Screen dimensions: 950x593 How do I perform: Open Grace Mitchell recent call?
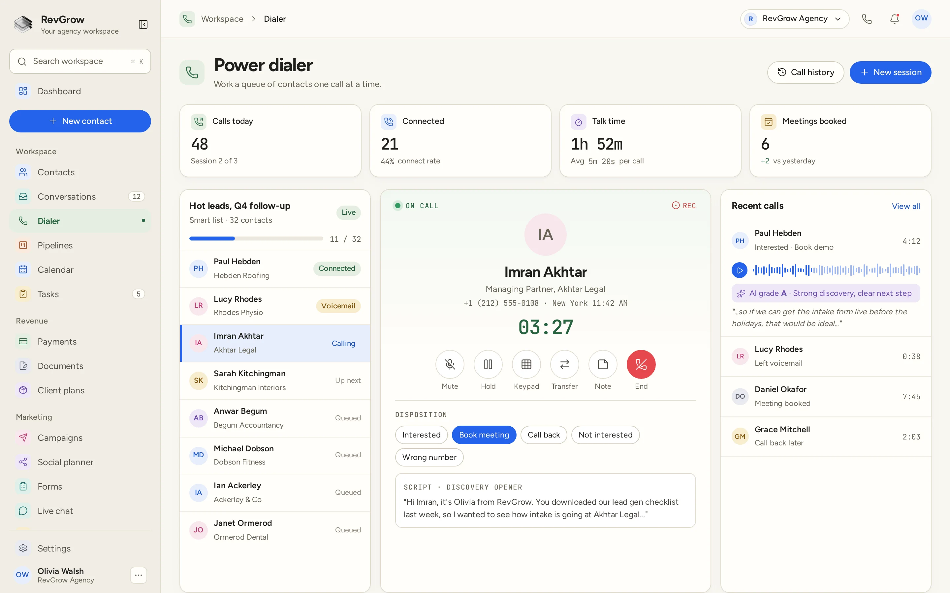point(826,436)
